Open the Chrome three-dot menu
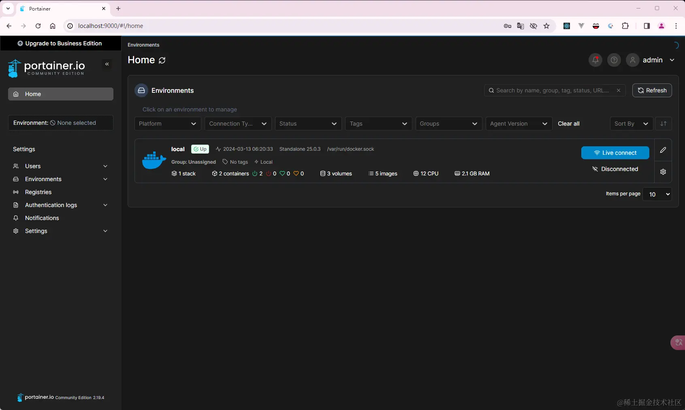 pyautogui.click(x=676, y=26)
